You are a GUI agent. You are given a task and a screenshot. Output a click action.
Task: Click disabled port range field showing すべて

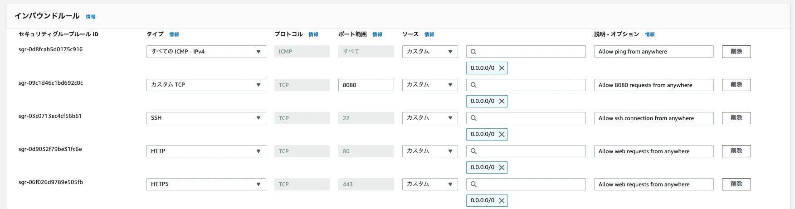(x=366, y=52)
